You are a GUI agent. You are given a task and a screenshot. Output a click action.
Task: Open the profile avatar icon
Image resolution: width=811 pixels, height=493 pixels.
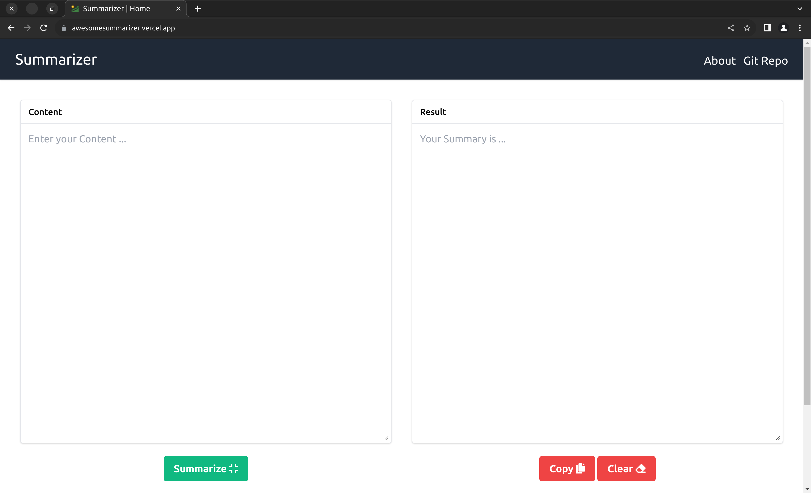coord(783,28)
